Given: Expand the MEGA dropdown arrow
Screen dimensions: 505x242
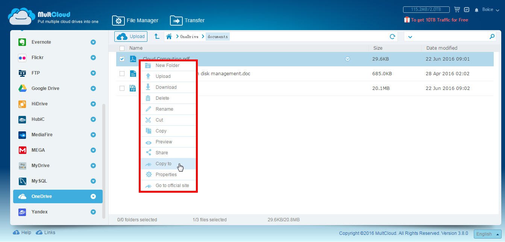Looking at the screenshot, I should click(93, 150).
